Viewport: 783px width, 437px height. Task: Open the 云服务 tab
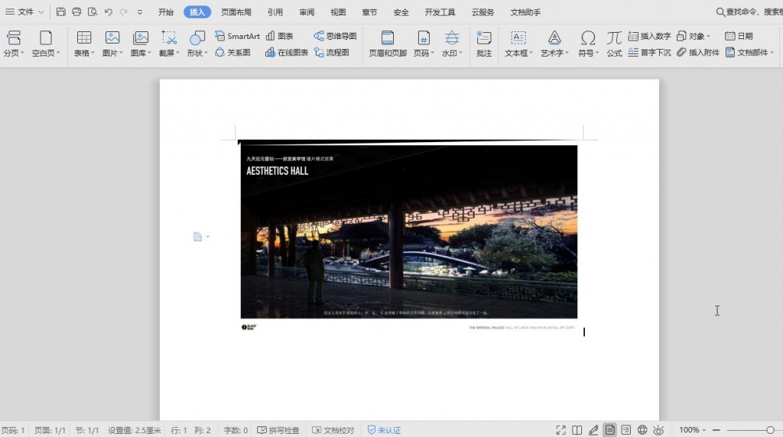tap(483, 12)
